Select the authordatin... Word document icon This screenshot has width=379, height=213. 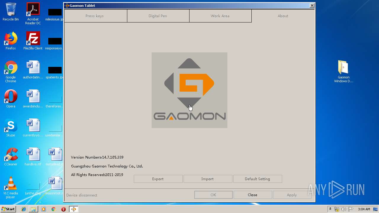pos(33,70)
